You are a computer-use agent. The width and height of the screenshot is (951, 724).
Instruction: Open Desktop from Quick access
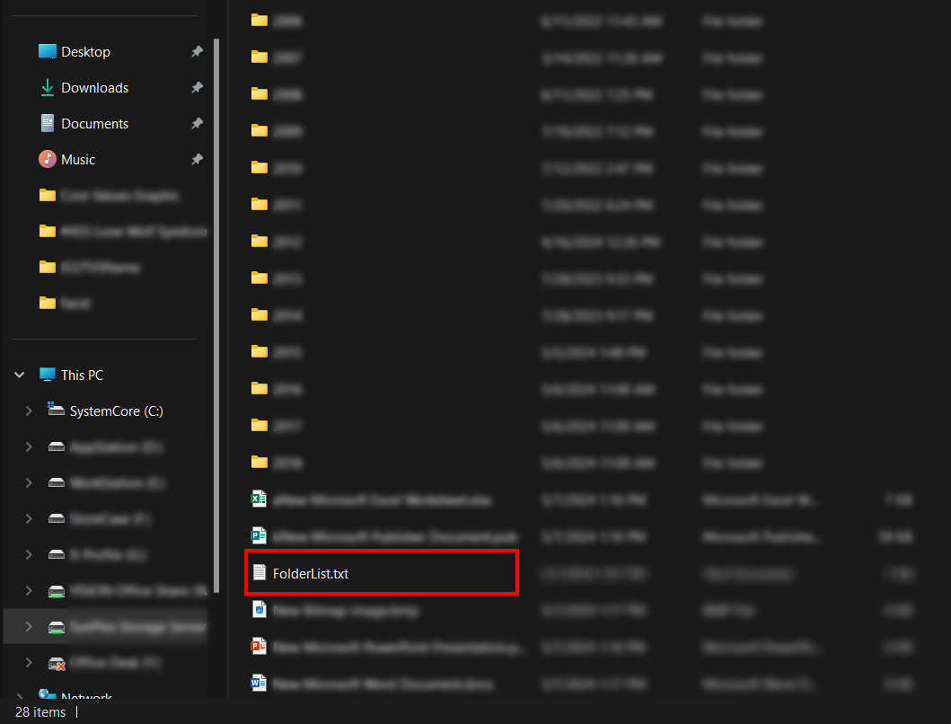(85, 52)
